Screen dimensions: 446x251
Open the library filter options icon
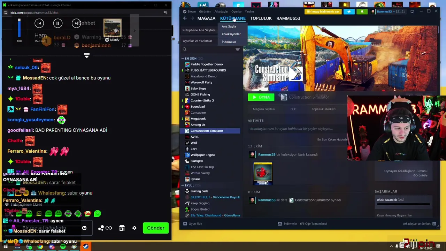[238, 50]
